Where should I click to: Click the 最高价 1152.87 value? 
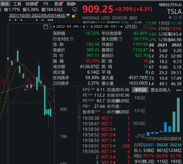pyautogui.click(x=140, y=50)
